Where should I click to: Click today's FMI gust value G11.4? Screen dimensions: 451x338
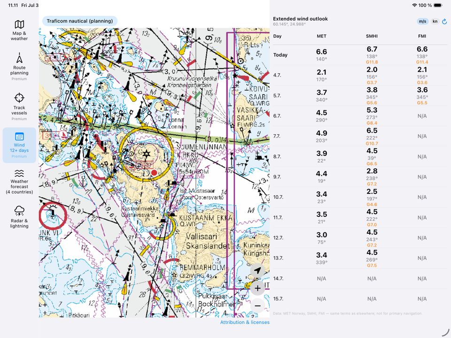pos(422,62)
